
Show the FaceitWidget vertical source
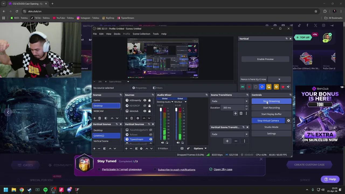151,130
